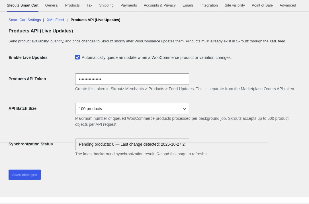Image resolution: width=309 pixels, height=204 pixels.
Task: Click the Synchronization Status label
Action: tap(30, 144)
